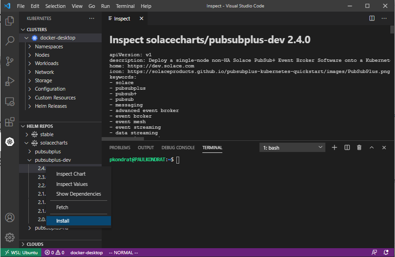This screenshot has width=395, height=257.
Task: Maximize the terminal panel size
Action: point(371,148)
